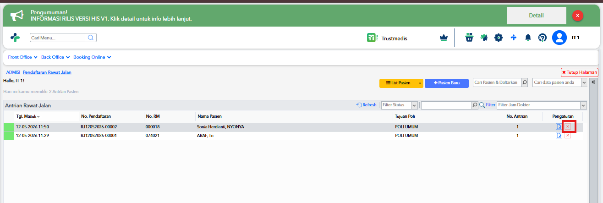Click the yellow List Pasien button

coord(398,83)
